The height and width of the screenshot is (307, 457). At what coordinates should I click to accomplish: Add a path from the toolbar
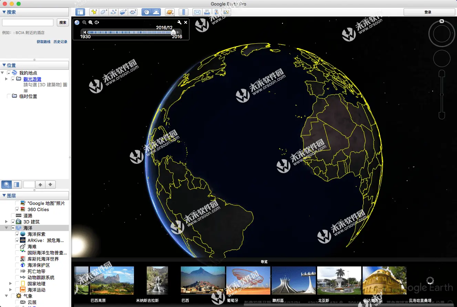[x=113, y=12]
